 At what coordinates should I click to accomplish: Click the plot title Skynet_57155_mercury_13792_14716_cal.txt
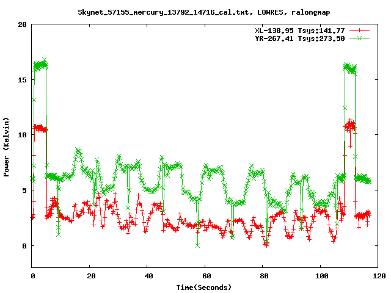click(x=163, y=12)
